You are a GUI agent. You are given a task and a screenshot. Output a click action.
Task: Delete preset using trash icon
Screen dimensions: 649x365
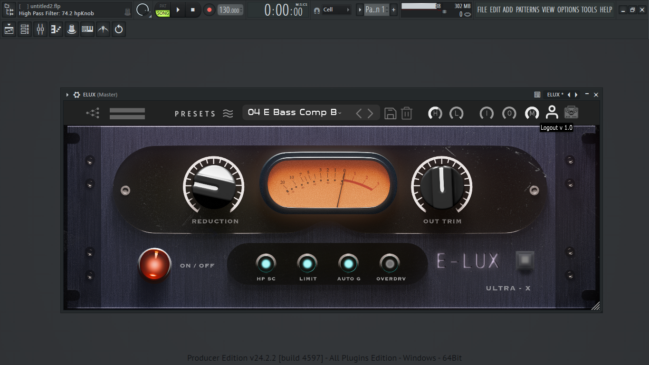407,113
